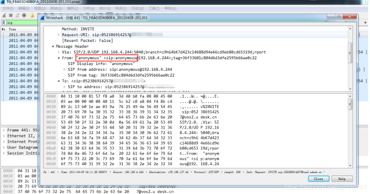The height and width of the screenshot is (194, 370).
Task: Expand the SIP to address node
Action: click(x=64, y=87)
